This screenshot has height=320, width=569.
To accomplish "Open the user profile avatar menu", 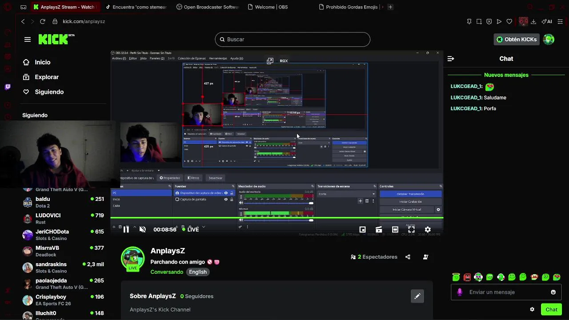I will 549,40.
